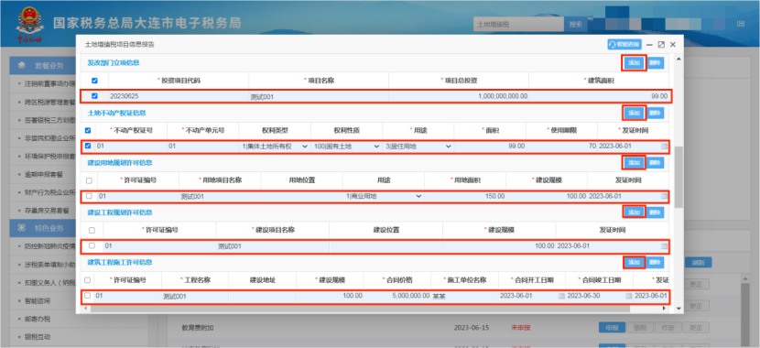Expand the 权利性质 国有土地 dropdown
This screenshot has width=760, height=348.
(x=346, y=146)
